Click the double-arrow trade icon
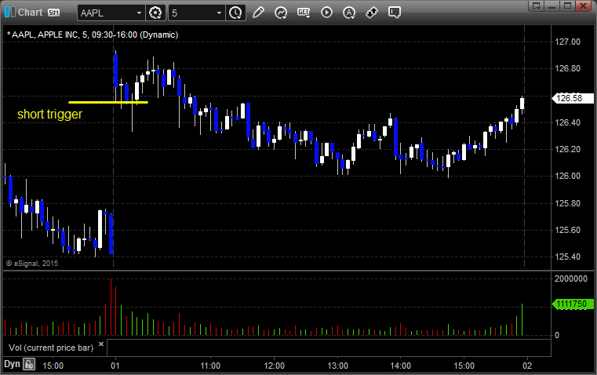This screenshot has height=375, width=597. (372, 13)
